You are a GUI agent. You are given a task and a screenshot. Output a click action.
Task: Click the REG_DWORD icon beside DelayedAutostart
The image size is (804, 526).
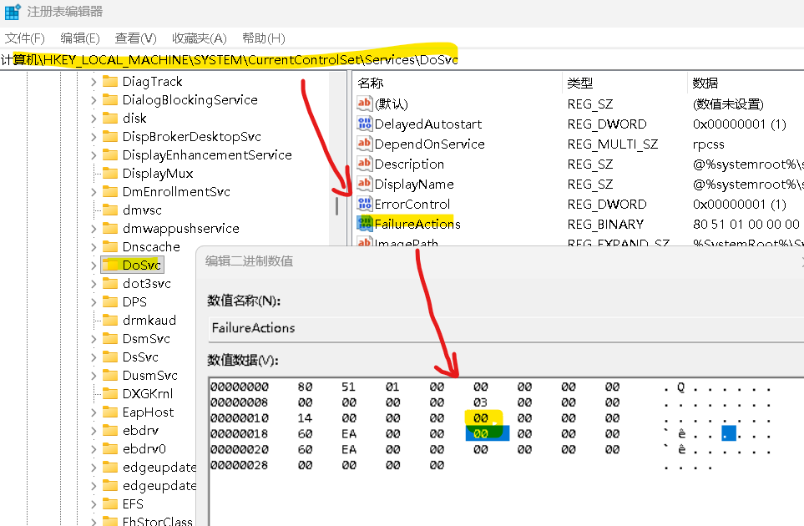pyautogui.click(x=362, y=124)
